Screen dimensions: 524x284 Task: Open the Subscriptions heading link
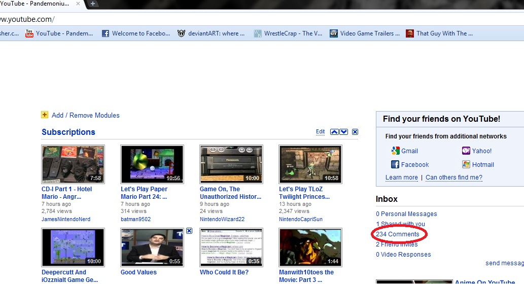68,132
